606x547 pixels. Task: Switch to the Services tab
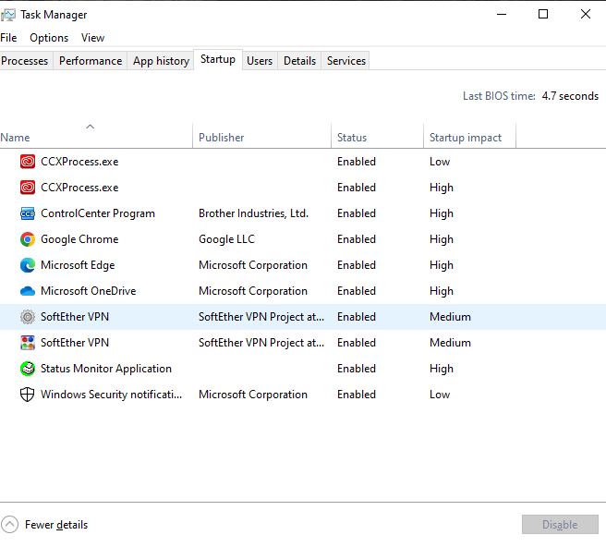[x=346, y=61]
